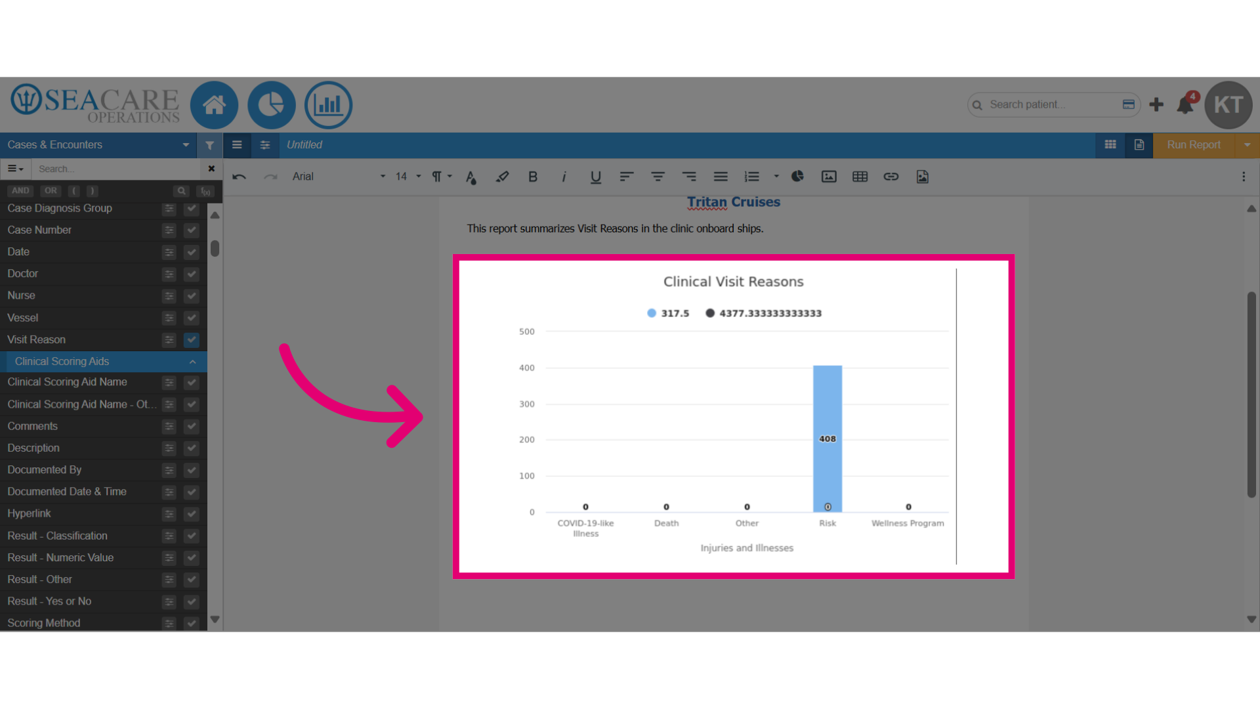The height and width of the screenshot is (709, 1260).
Task: Open the bar chart reports icon
Action: coord(328,105)
